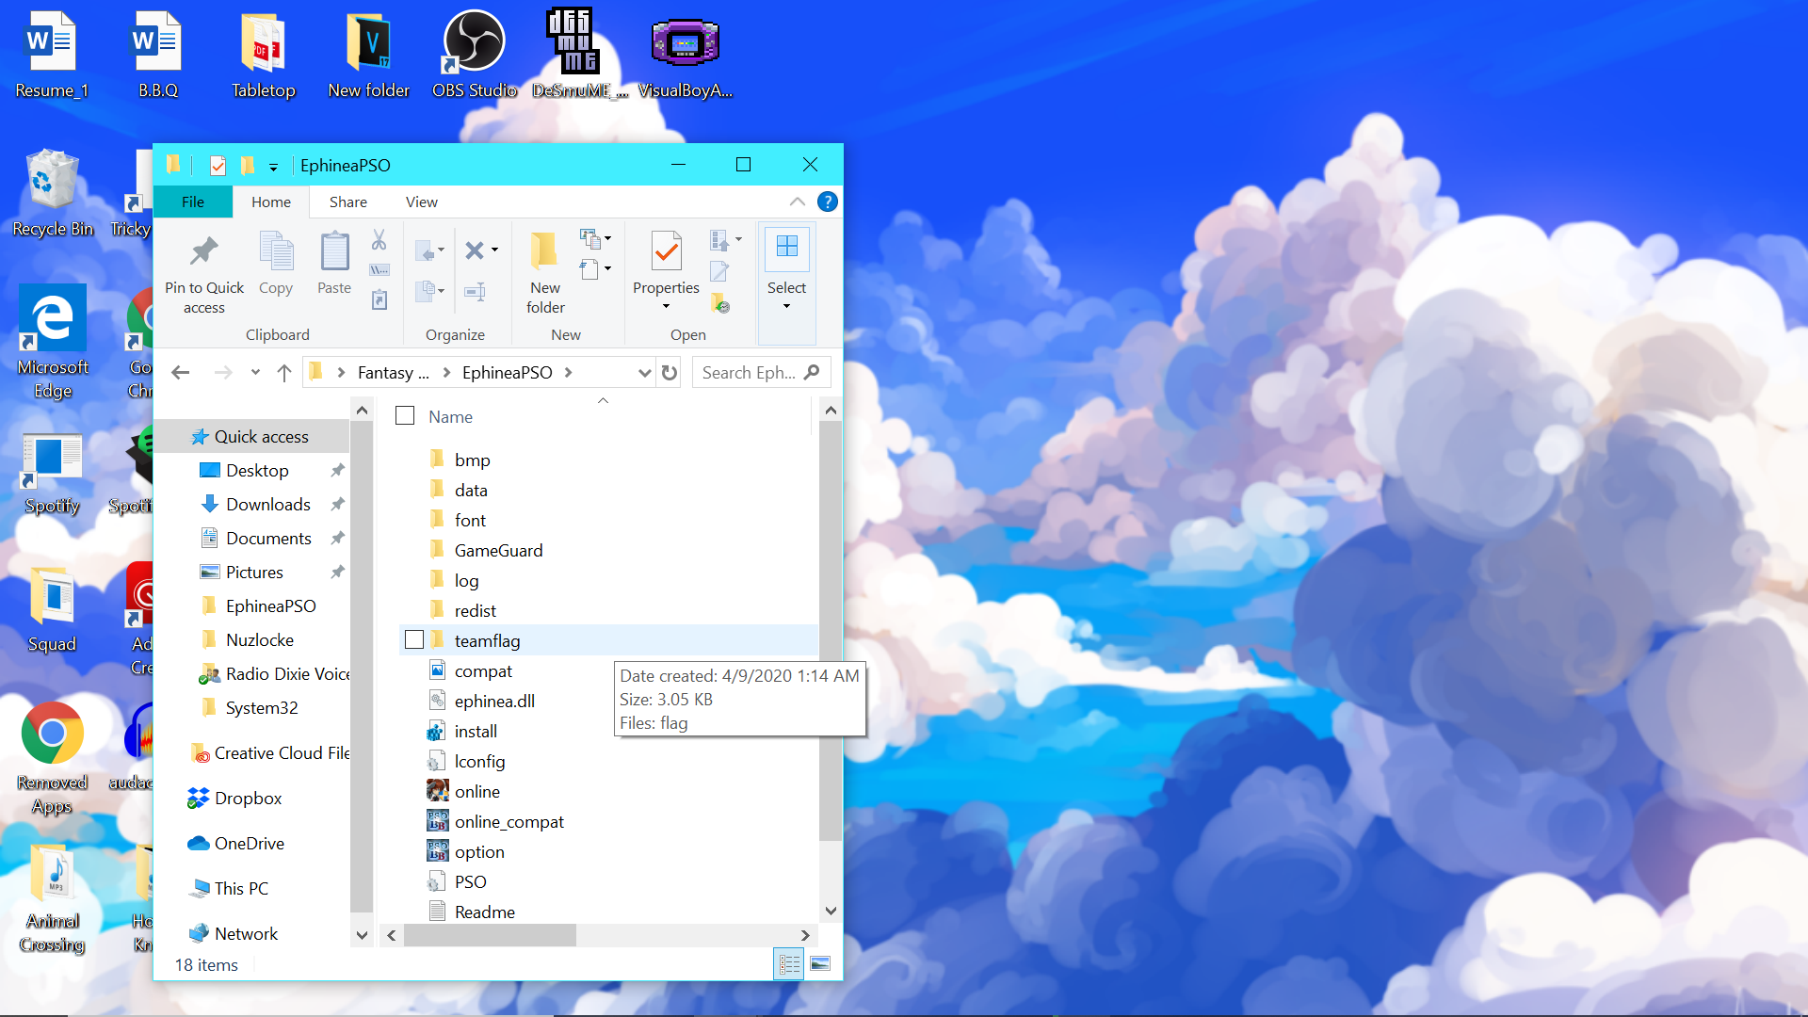Switch to the View ribbon tab
The height and width of the screenshot is (1017, 1808).
pyautogui.click(x=421, y=202)
